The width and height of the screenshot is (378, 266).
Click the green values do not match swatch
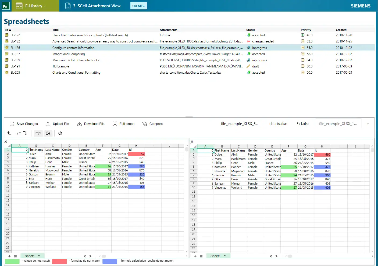12,261
